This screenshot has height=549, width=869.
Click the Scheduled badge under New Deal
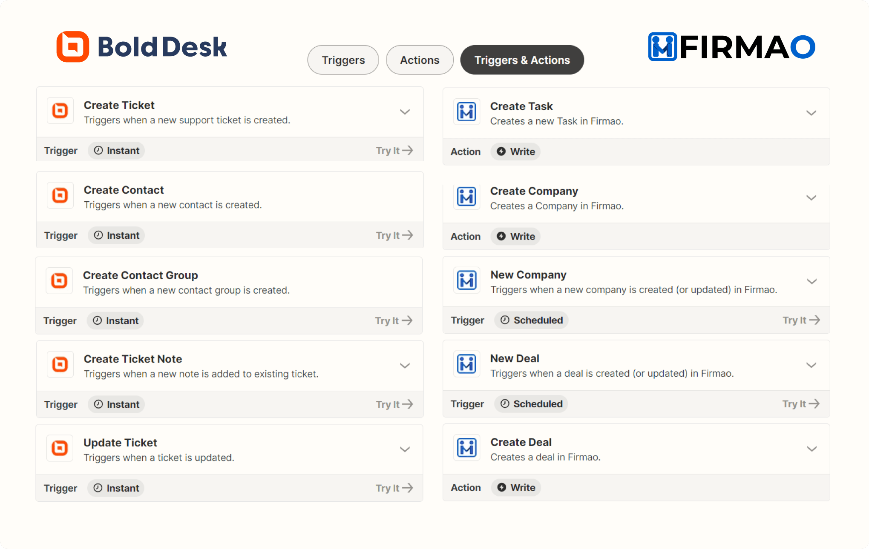pos(531,404)
